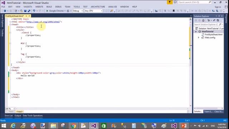Click the html breadcrumb tag selector
The height and width of the screenshot is (129, 229).
point(11,111)
